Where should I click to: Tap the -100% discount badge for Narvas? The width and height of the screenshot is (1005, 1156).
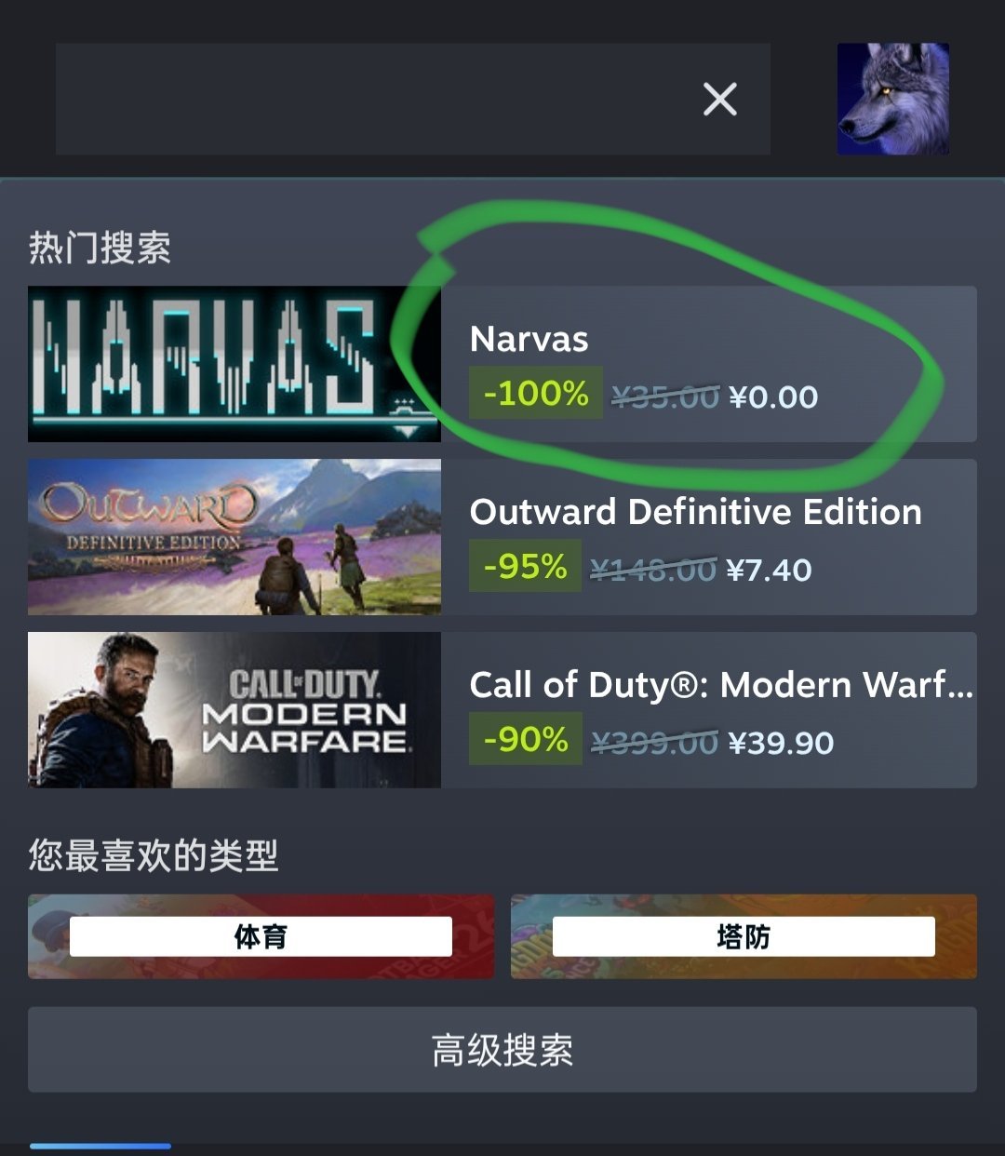point(536,393)
